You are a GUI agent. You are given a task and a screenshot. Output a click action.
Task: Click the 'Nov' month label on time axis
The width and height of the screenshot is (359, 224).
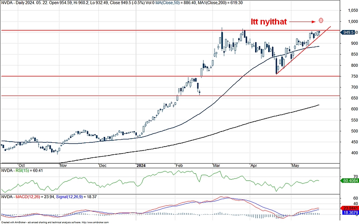[x=63, y=166]
